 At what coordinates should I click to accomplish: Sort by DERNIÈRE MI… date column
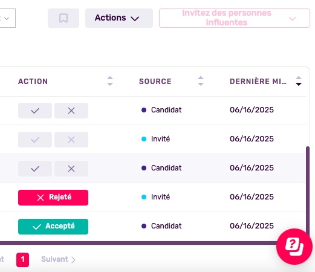299,81
